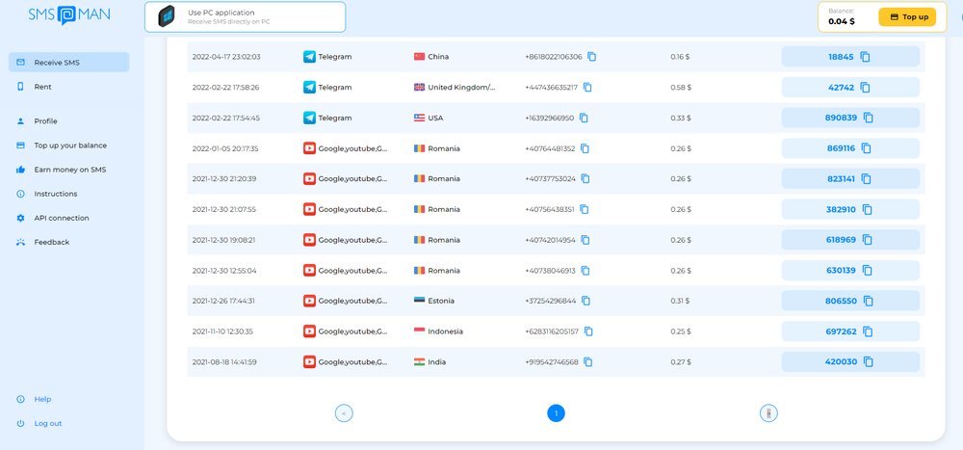Screen dimensions: 963x450
Task: Copy phone number +40764481352
Action: 585,148
